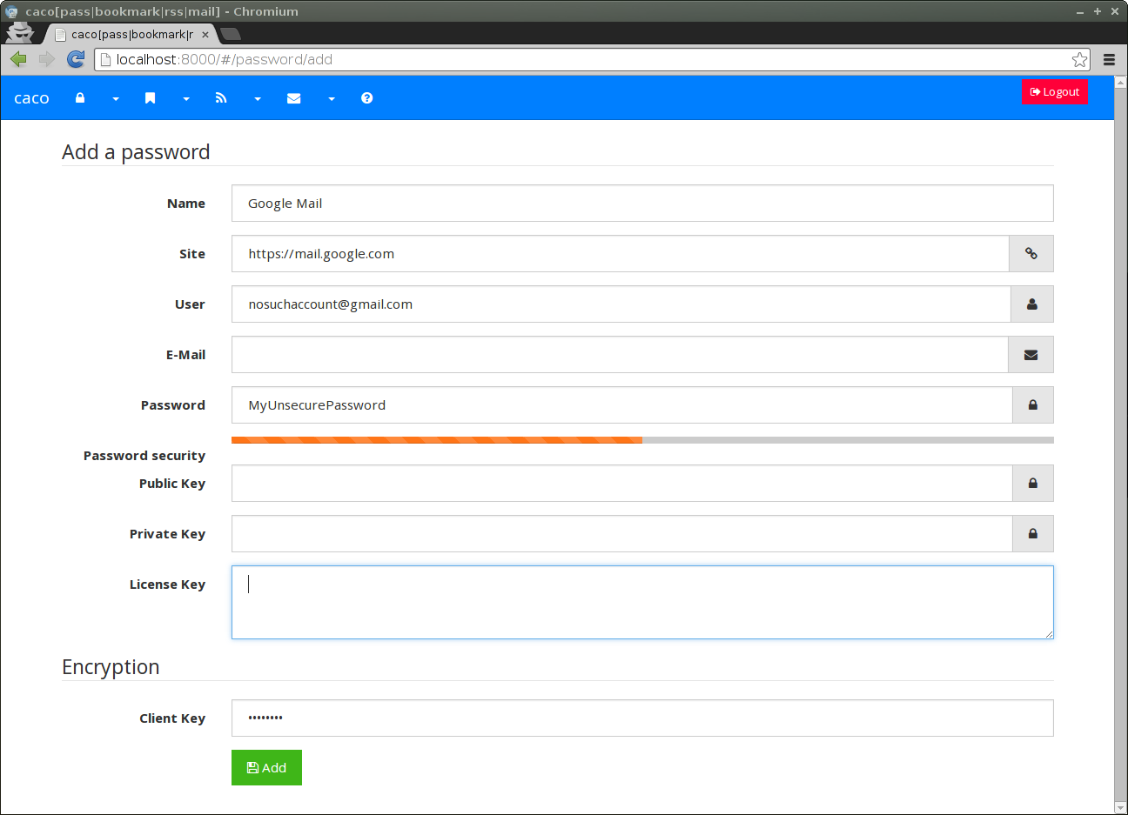Screen dimensions: 1128x815
Task: Click the scrollbar down arrow
Action: click(x=1120, y=808)
